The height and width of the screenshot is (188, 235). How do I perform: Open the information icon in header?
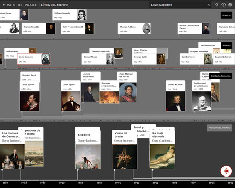(224, 5)
